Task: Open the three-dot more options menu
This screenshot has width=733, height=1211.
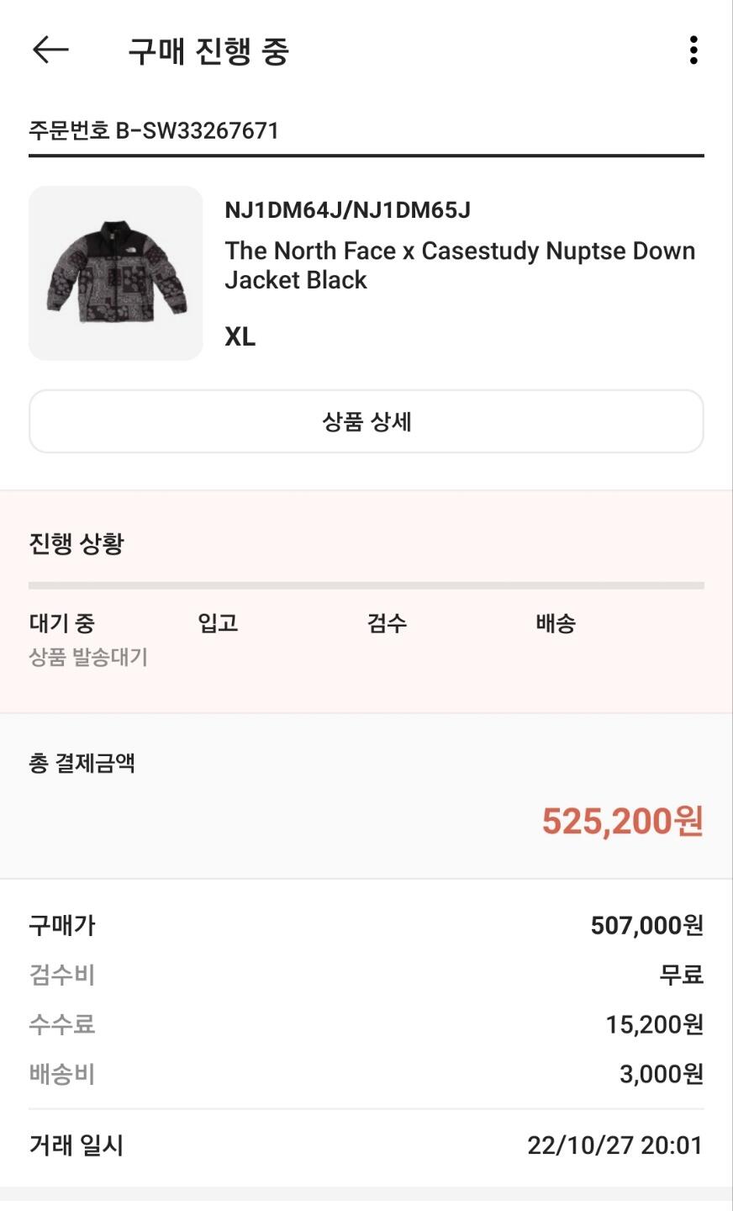Action: [693, 50]
